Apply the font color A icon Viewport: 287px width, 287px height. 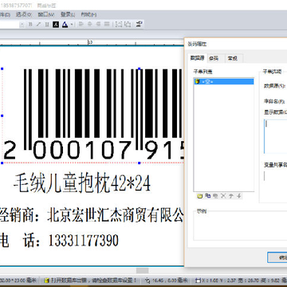click(x=65, y=25)
